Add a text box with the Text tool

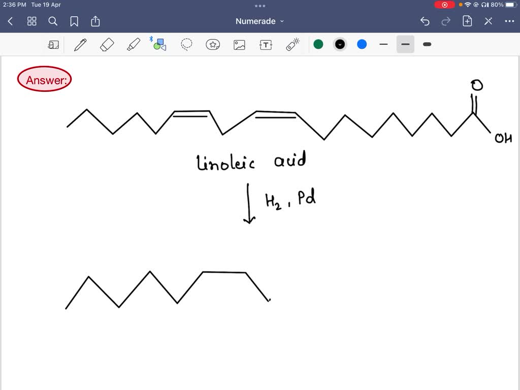(x=265, y=44)
